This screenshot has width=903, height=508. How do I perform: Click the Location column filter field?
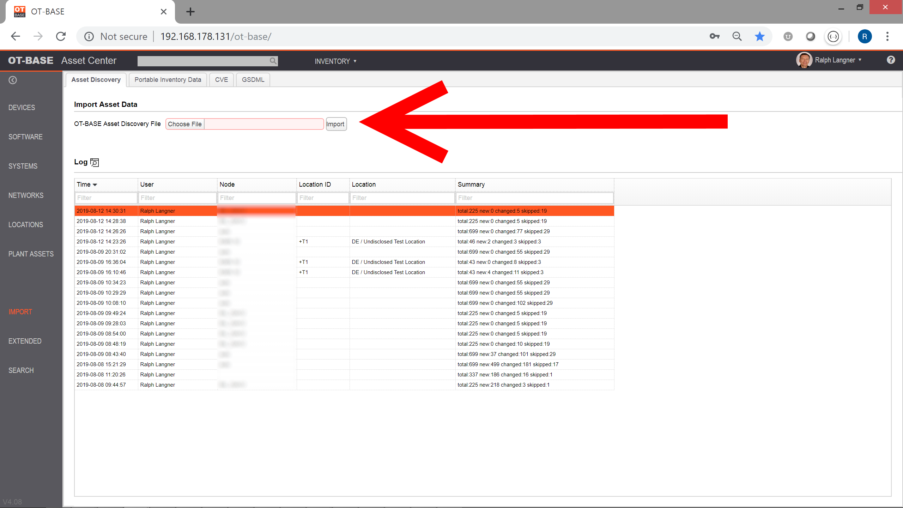point(402,198)
